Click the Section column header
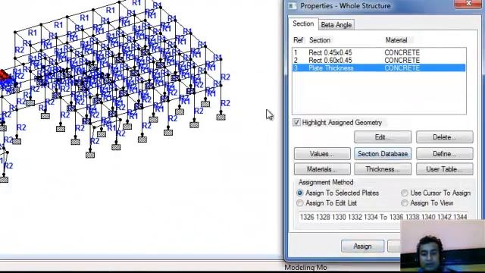485x273 pixels. (x=320, y=40)
